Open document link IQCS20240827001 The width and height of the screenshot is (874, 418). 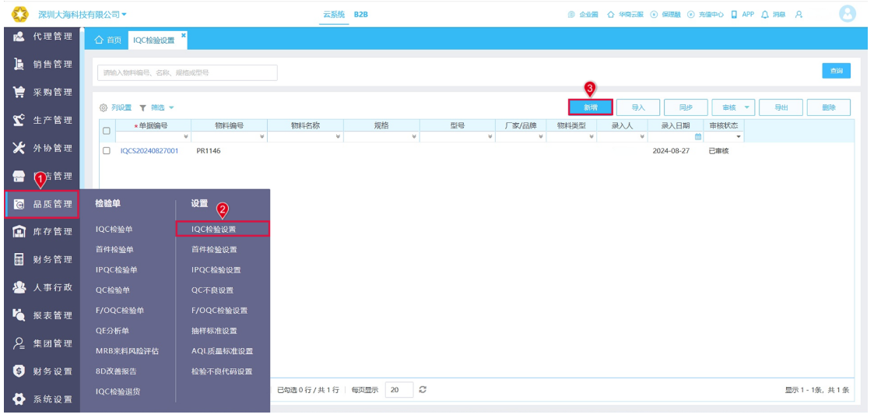tap(149, 150)
